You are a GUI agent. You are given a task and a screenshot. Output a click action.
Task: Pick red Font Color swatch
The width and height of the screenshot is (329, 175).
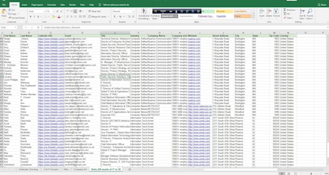coord(59,16)
